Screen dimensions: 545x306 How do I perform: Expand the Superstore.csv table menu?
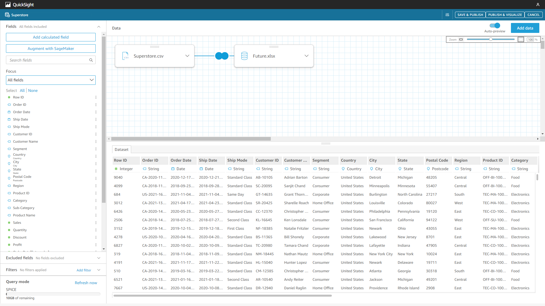187,56
